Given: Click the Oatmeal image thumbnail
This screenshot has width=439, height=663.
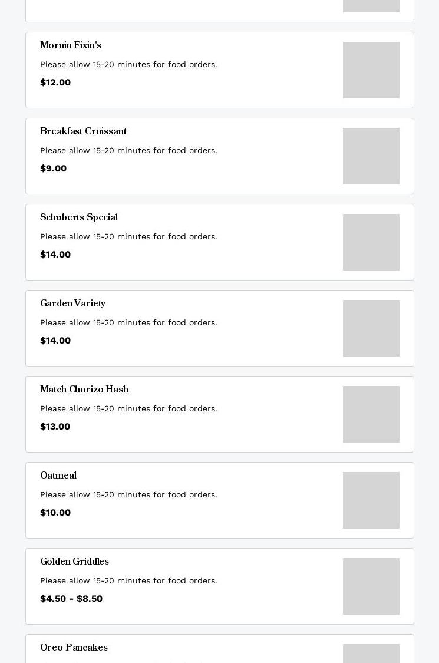Looking at the screenshot, I should pyautogui.click(x=371, y=500).
